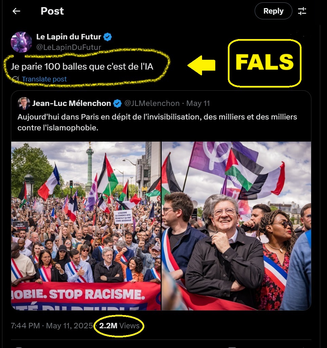Click Le Lapin du Futur verified badge
The image size is (327, 348).
(108, 37)
